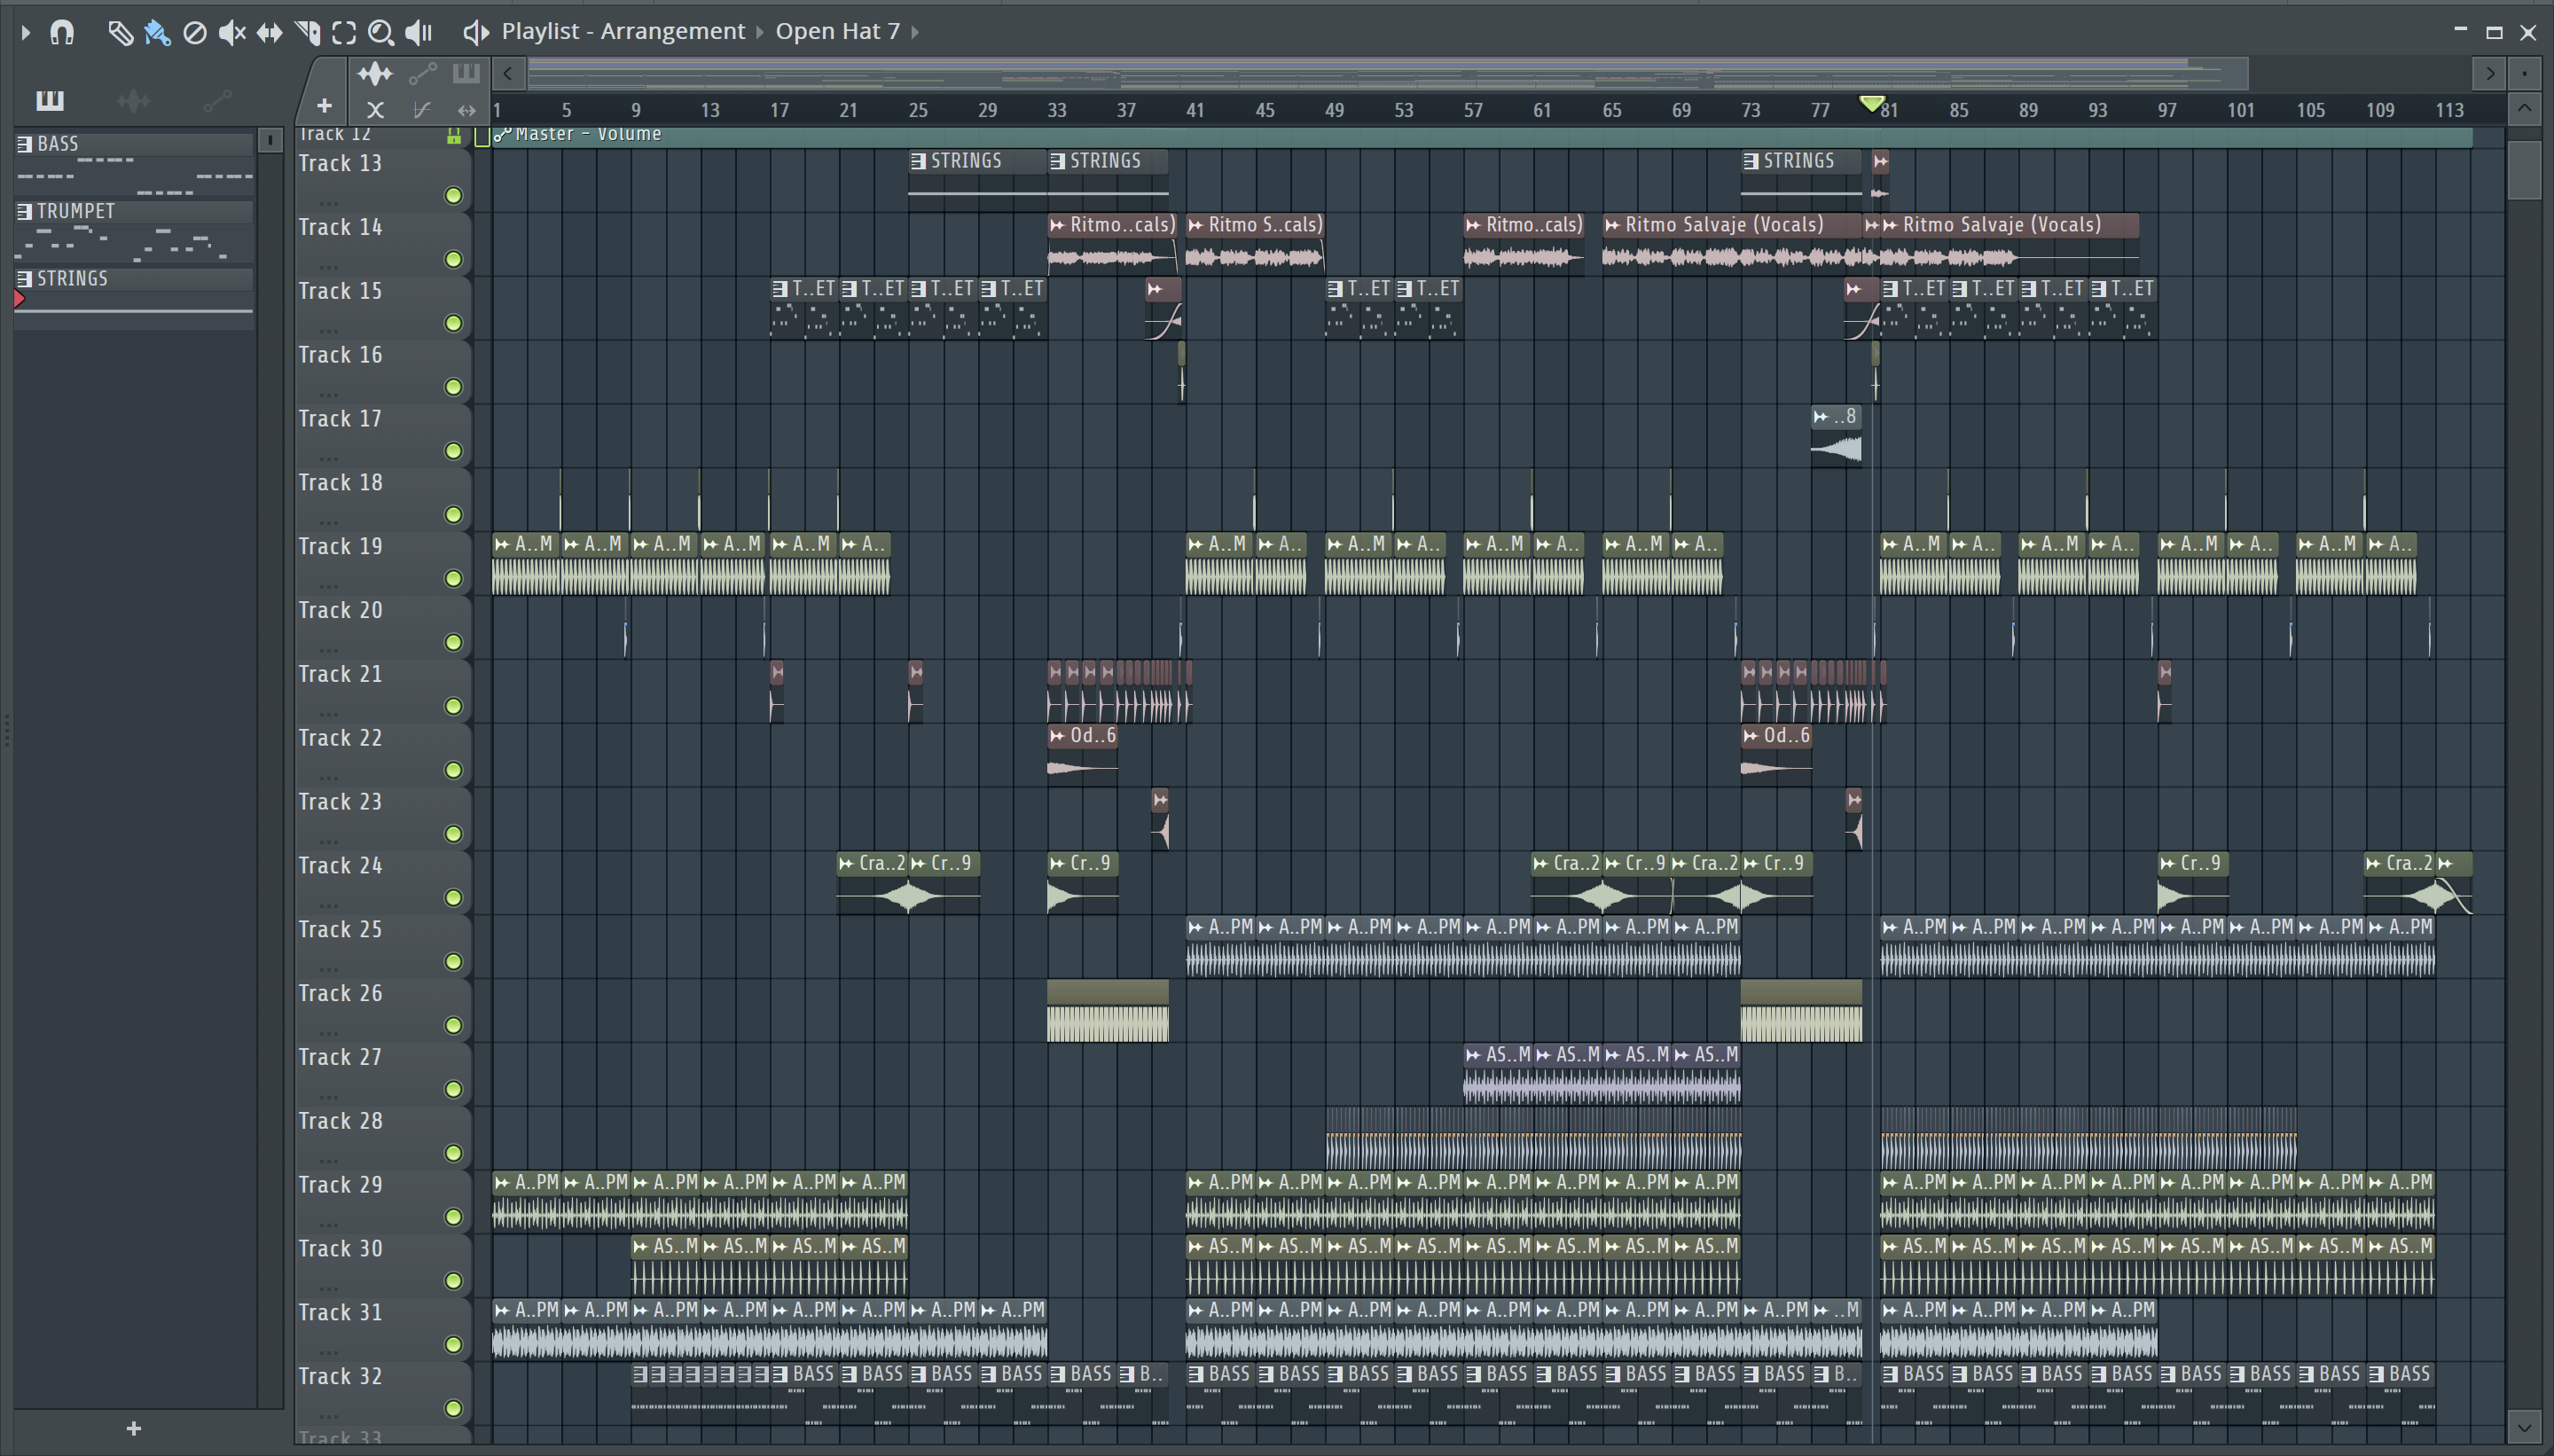Select the Mute tool
Screen dimensions: 2554x1456
232,33
